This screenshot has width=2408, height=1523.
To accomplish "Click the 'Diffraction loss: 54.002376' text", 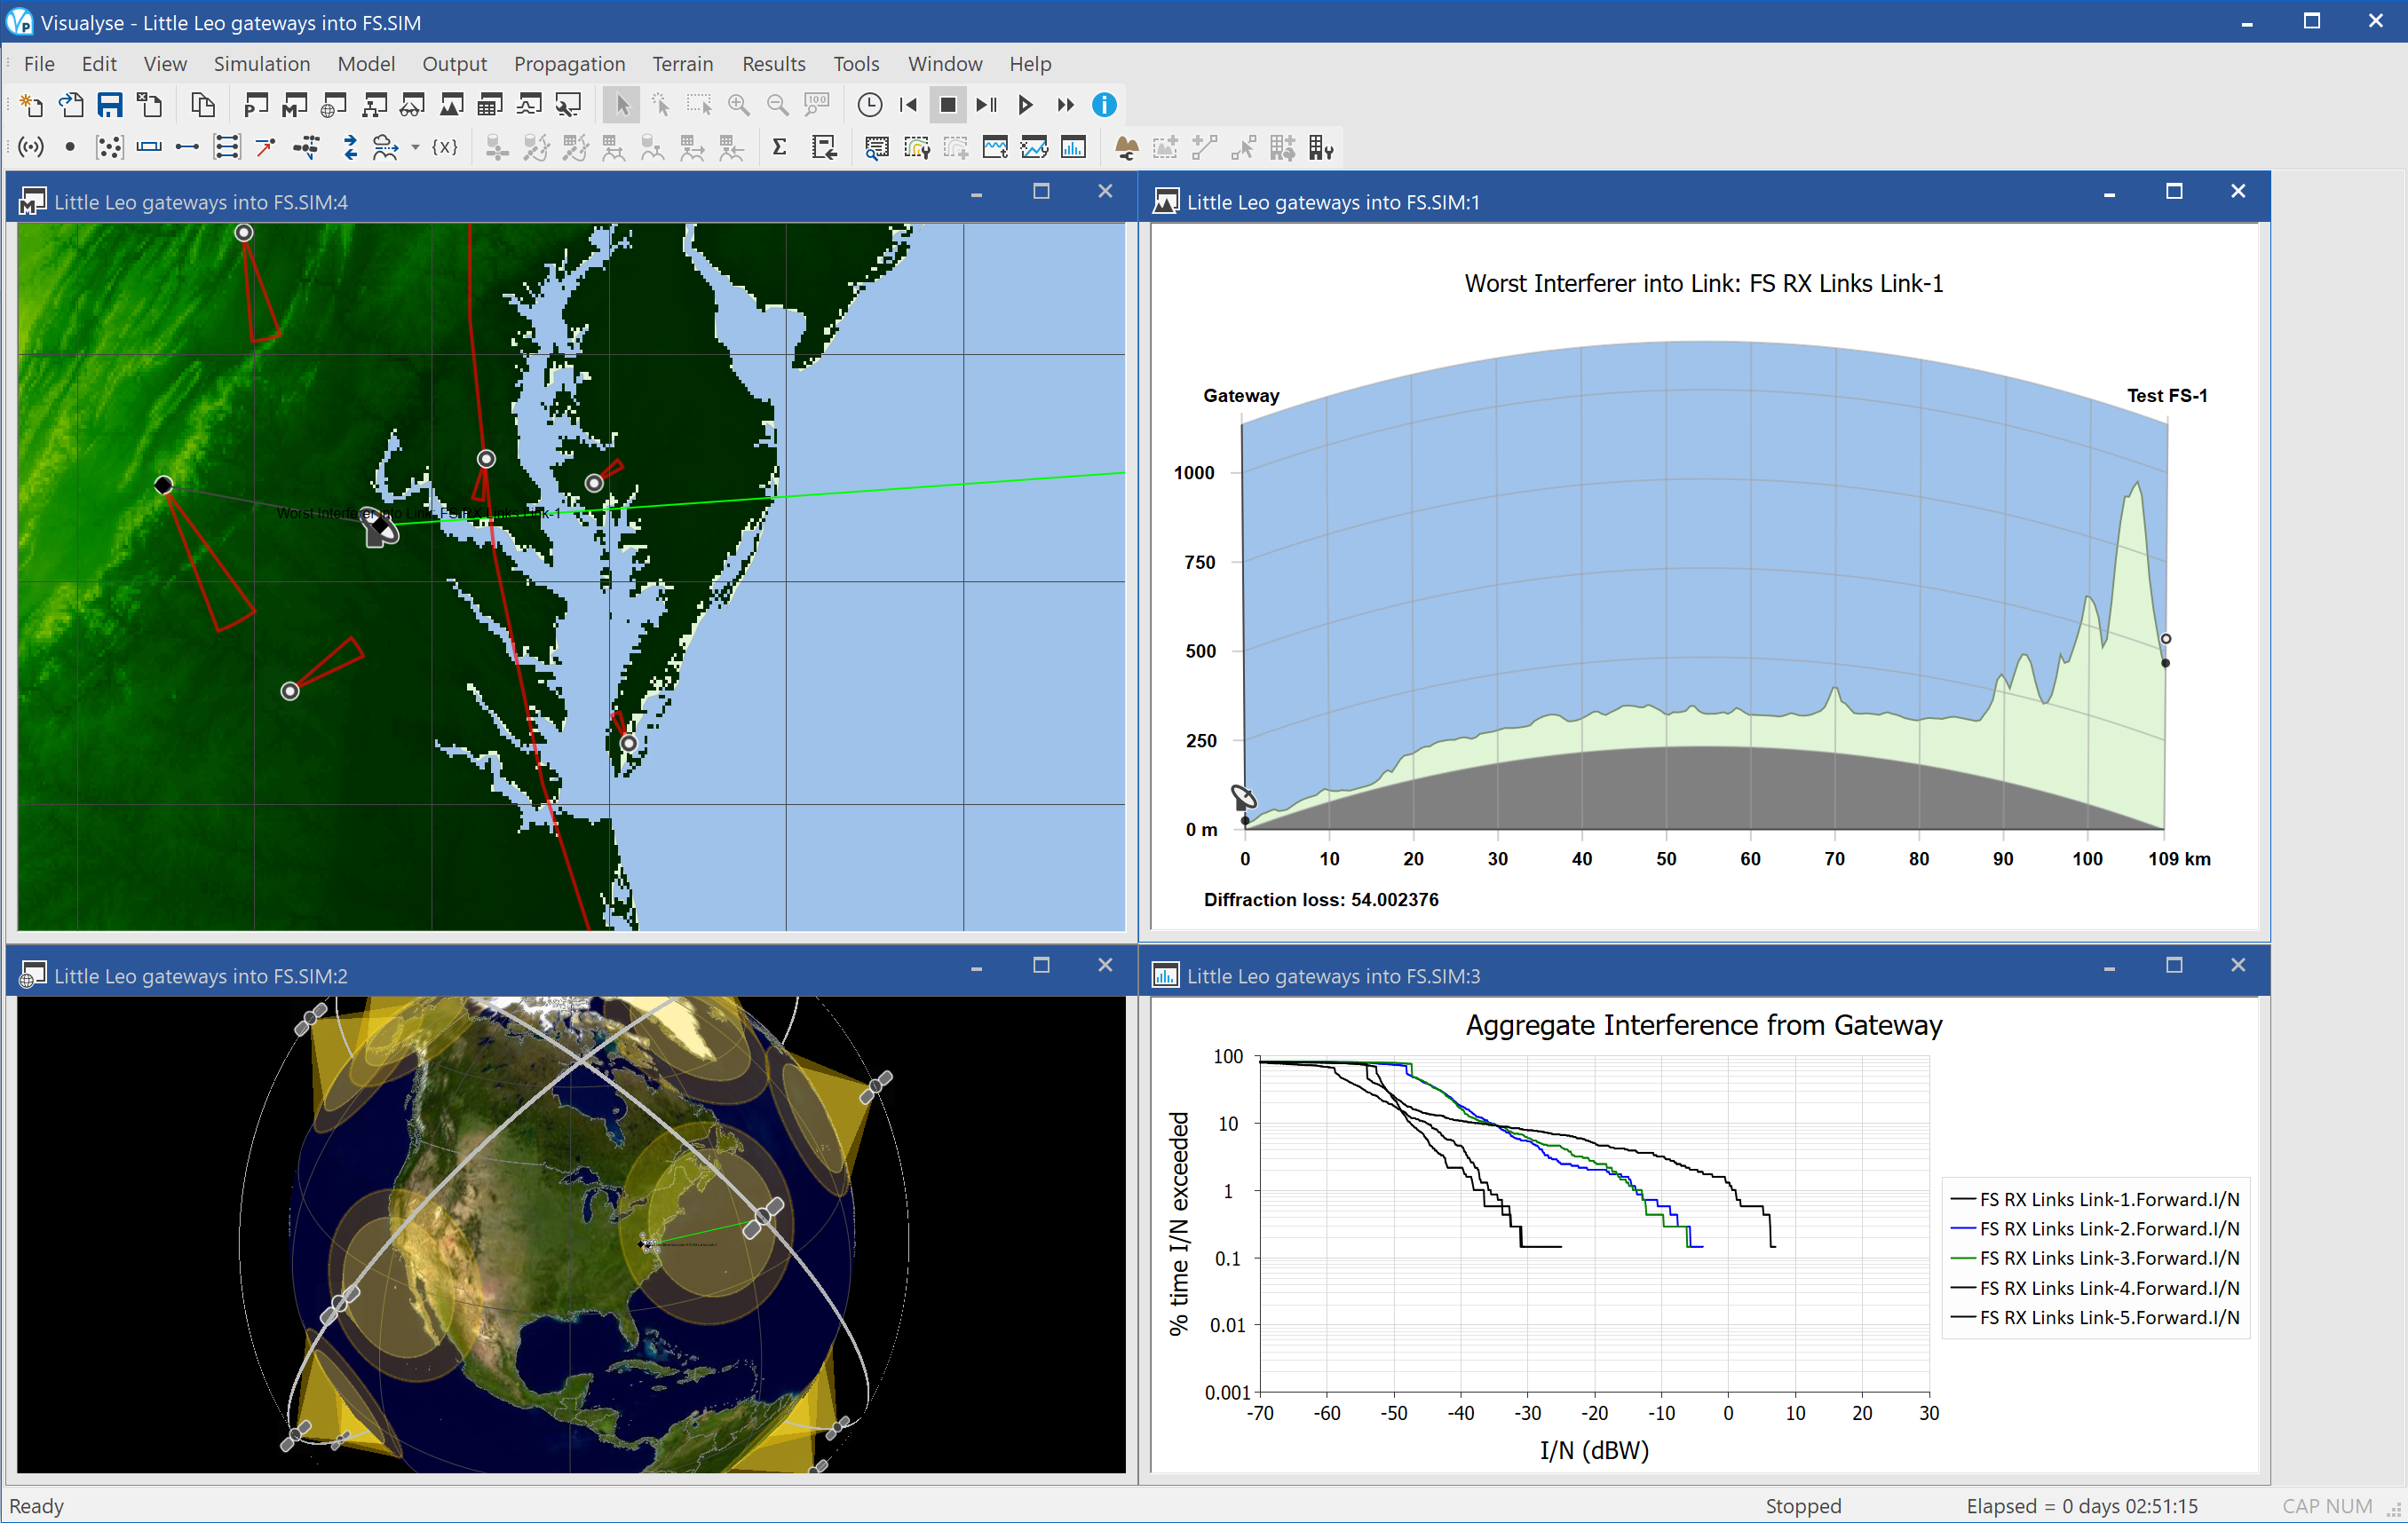I will click(1321, 899).
